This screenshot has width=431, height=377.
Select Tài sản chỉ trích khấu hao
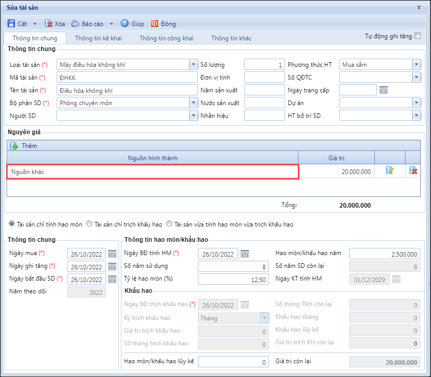pyautogui.click(x=89, y=224)
